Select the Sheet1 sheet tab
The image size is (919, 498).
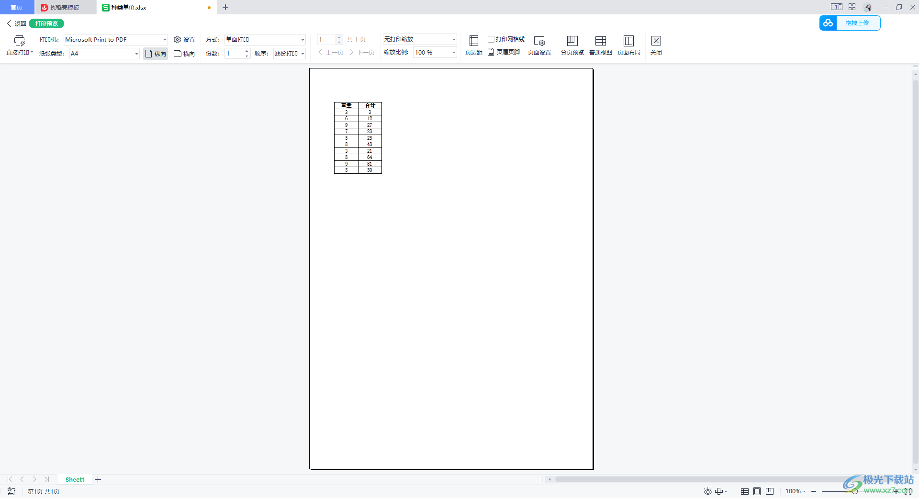click(x=75, y=479)
